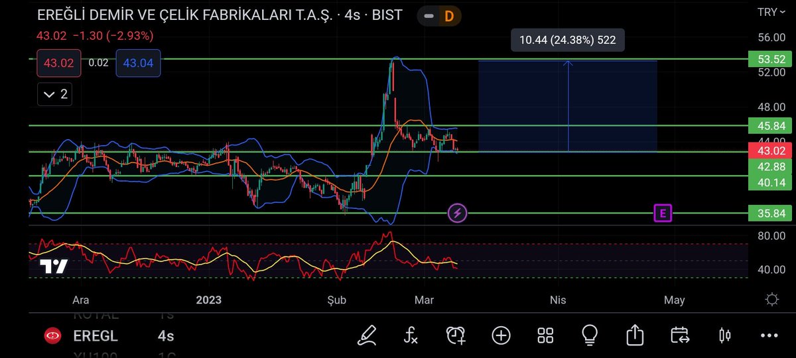Tap the 2023 label on time axis

209,300
